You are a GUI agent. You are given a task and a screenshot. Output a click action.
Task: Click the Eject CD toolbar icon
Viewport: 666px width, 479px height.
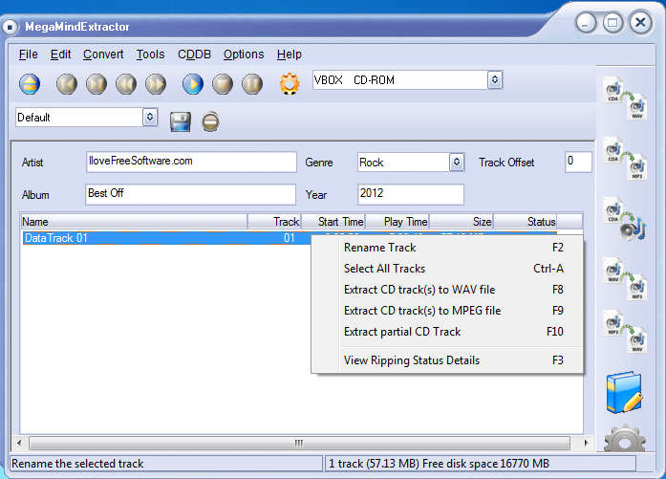[30, 84]
